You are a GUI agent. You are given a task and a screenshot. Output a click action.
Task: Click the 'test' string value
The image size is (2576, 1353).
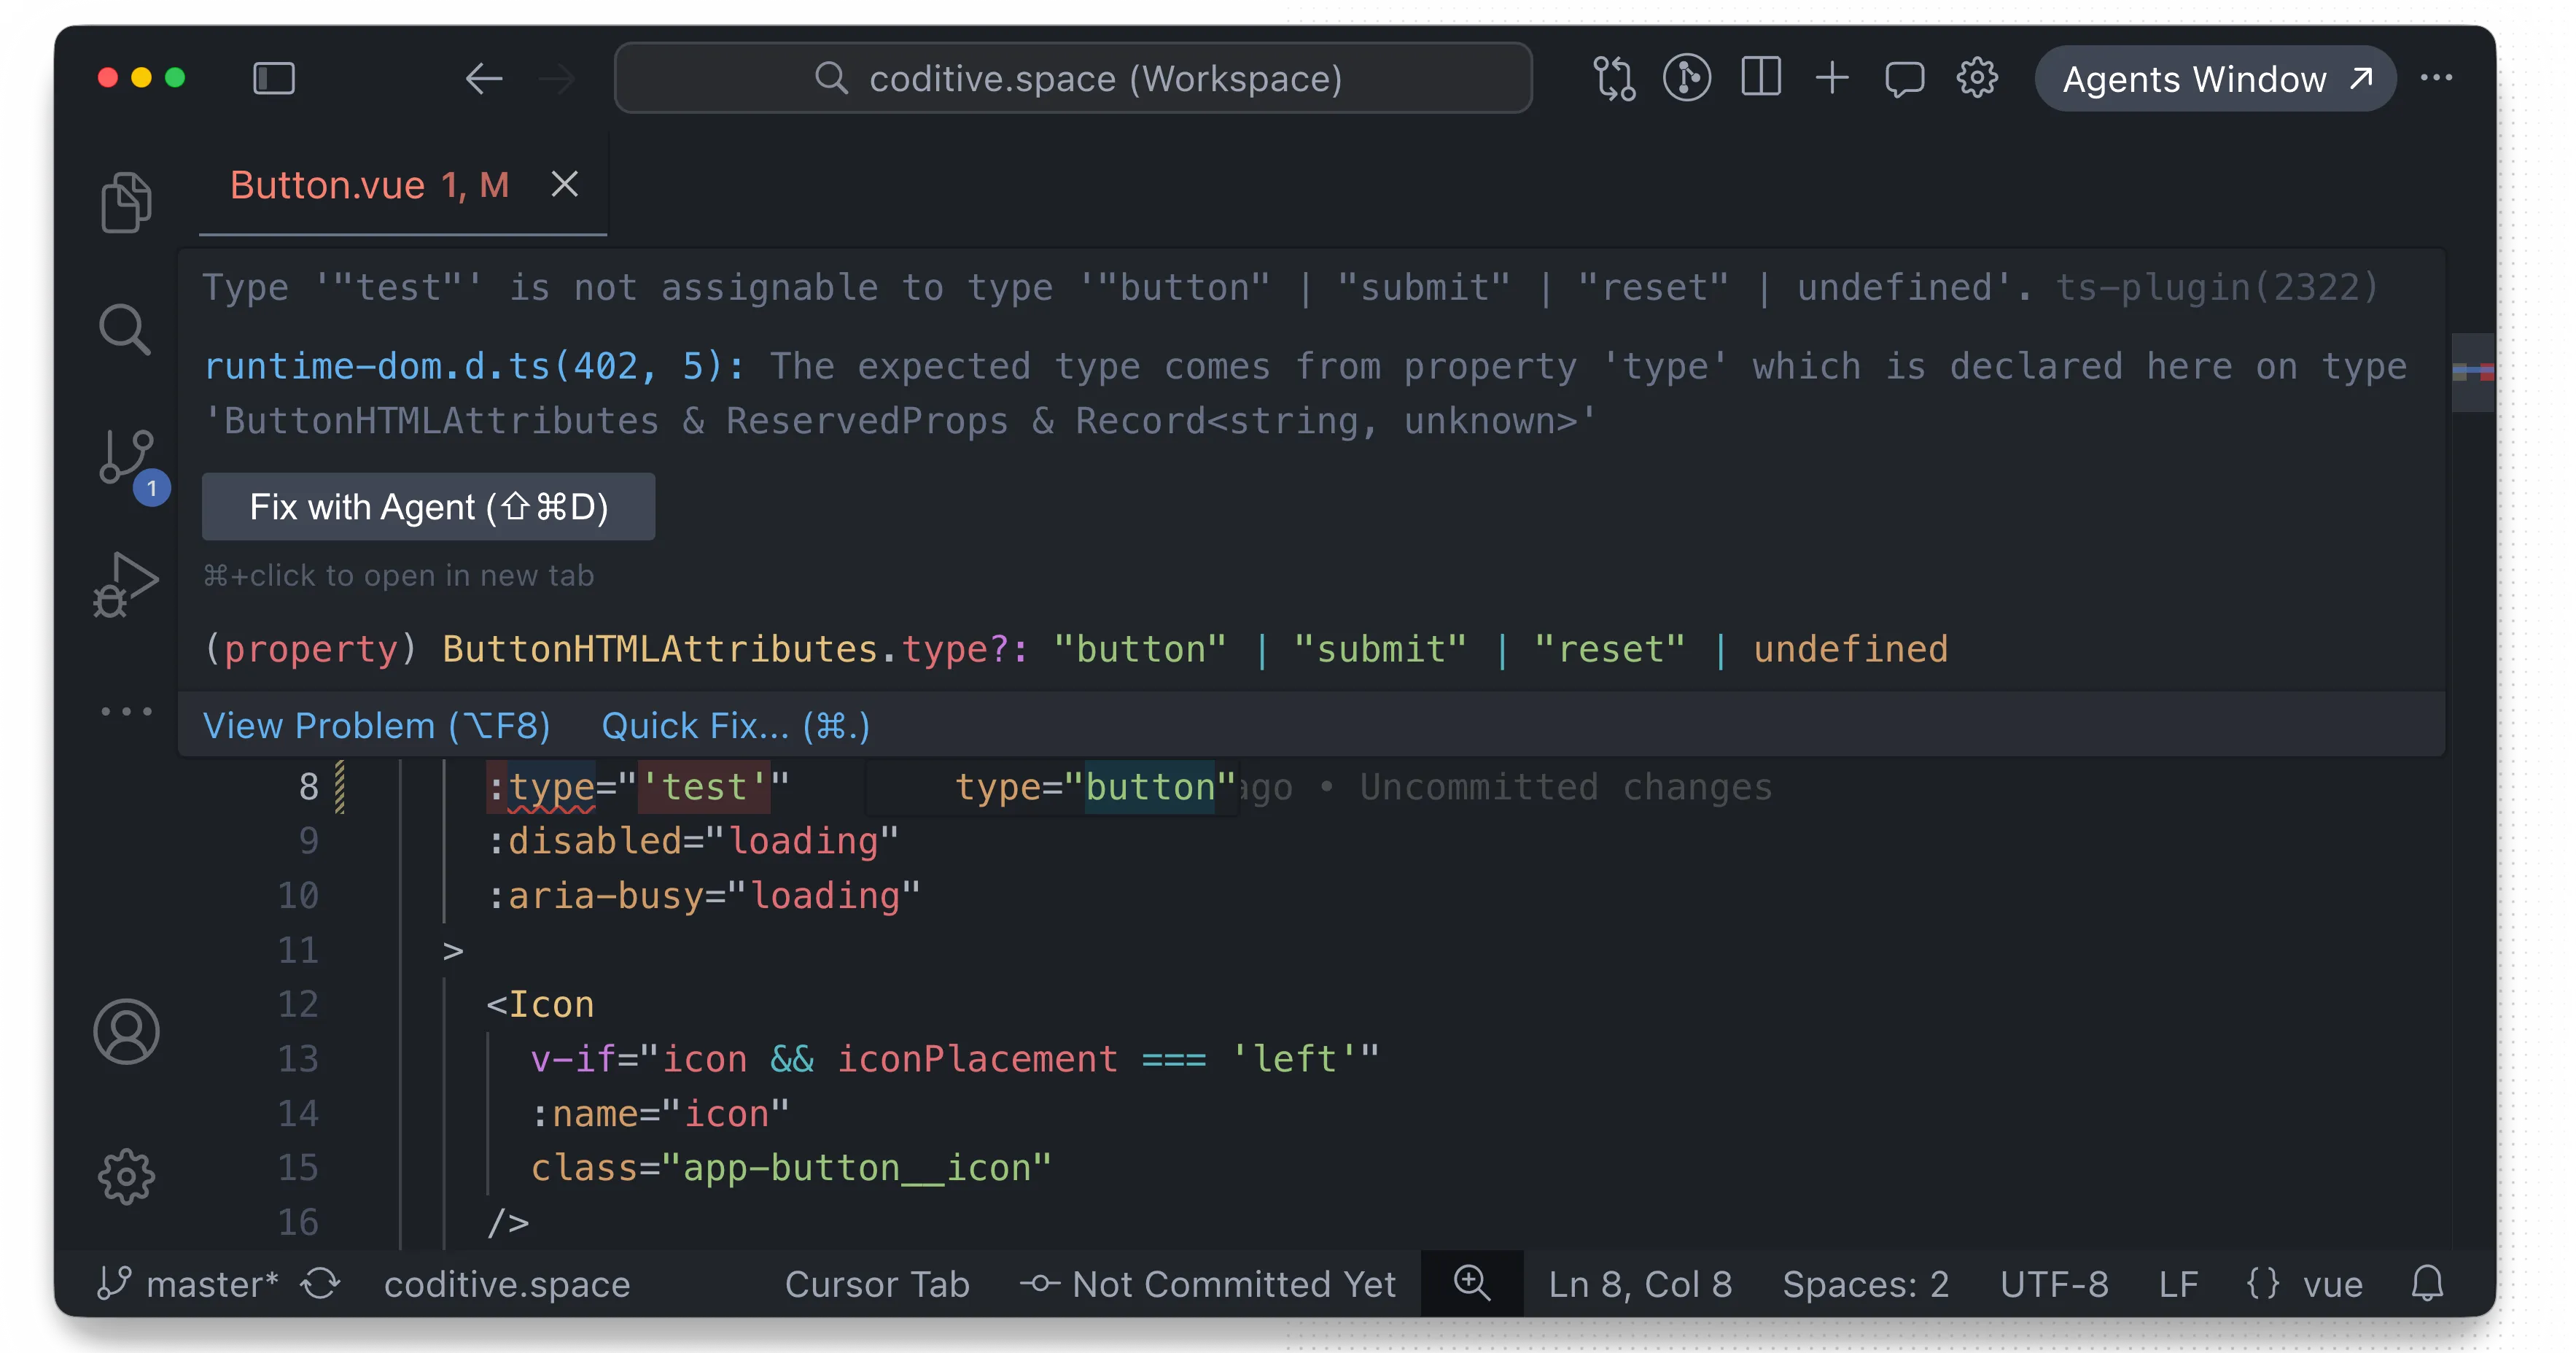coord(704,787)
